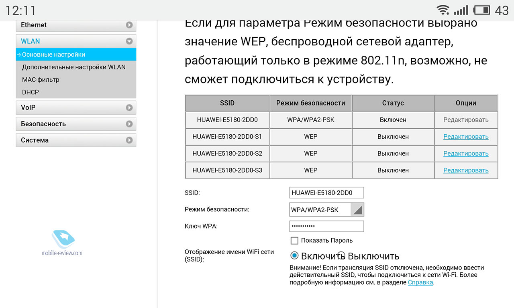Focus the SSID input field

[326, 192]
